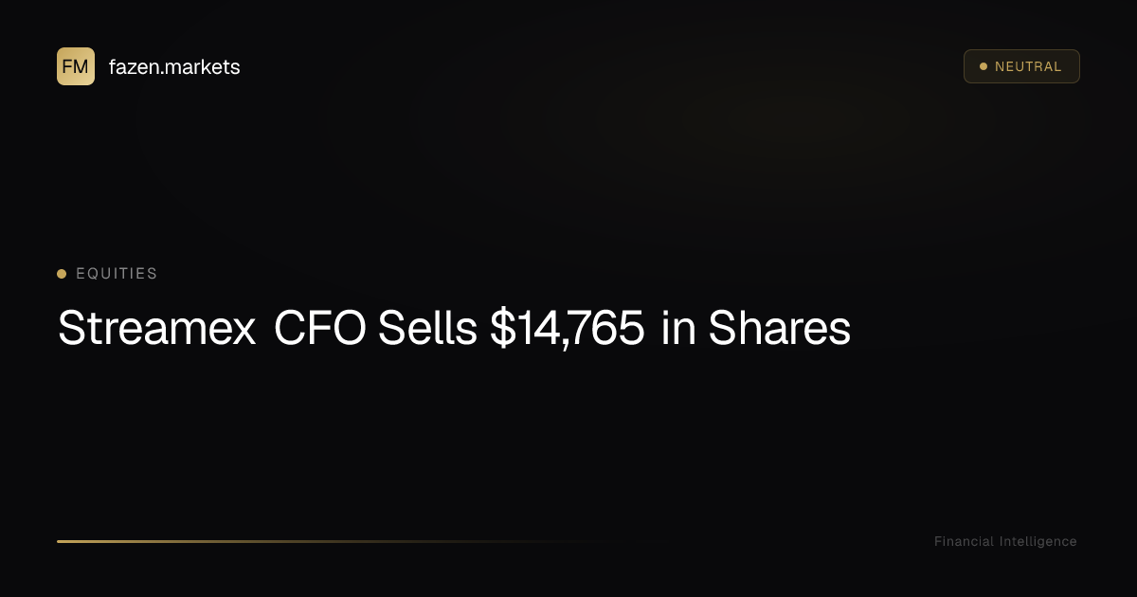1137x597 pixels.
Task: Click the letter F in the FM logo
Action: tap(67, 66)
